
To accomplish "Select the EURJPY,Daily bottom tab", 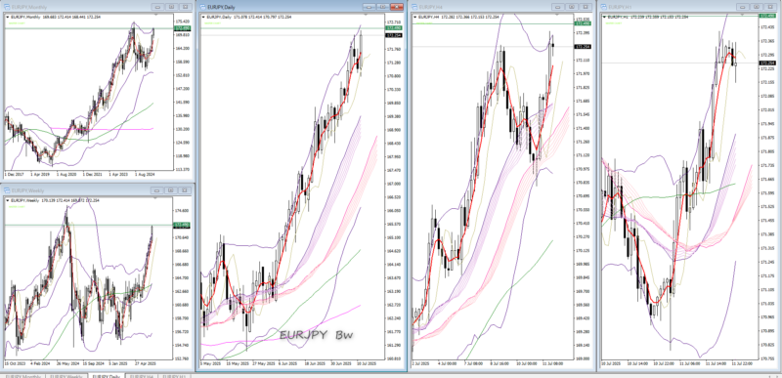I will click(x=107, y=376).
